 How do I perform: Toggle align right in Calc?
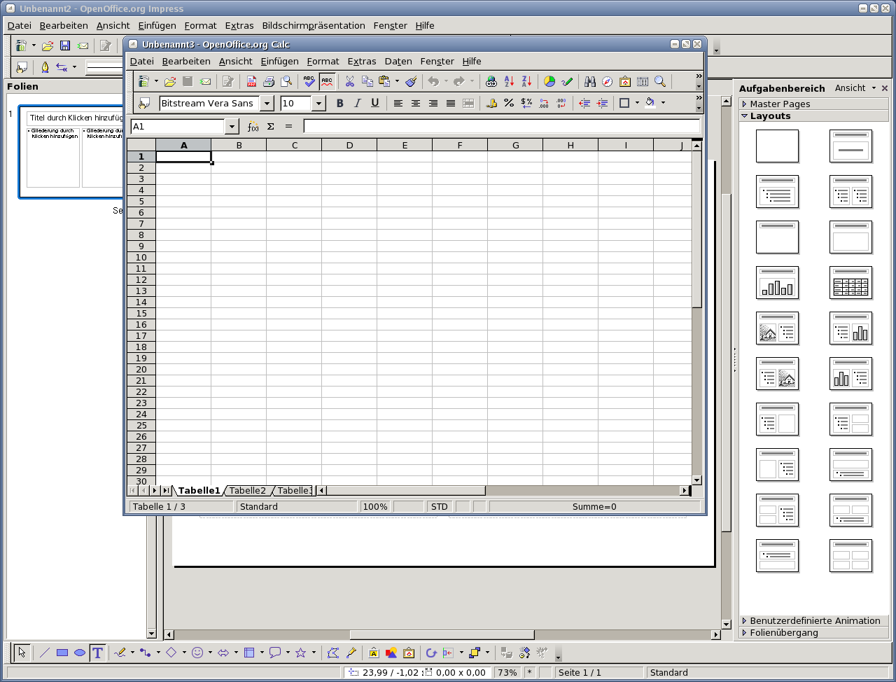[x=433, y=103]
